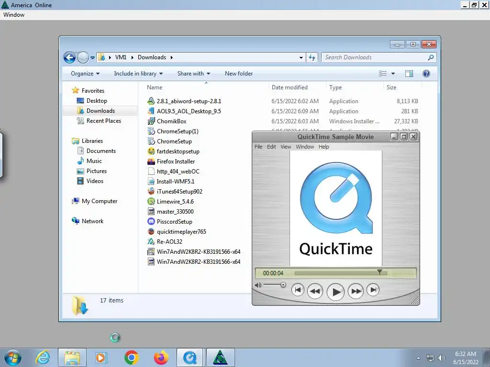The height and width of the screenshot is (367, 490).
Task: Refresh the Downloads folder
Action: 312,57
